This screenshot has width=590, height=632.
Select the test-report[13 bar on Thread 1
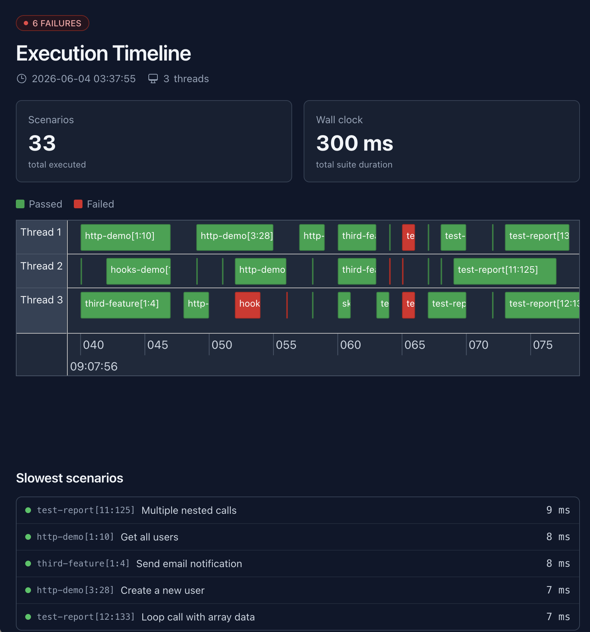pos(537,237)
